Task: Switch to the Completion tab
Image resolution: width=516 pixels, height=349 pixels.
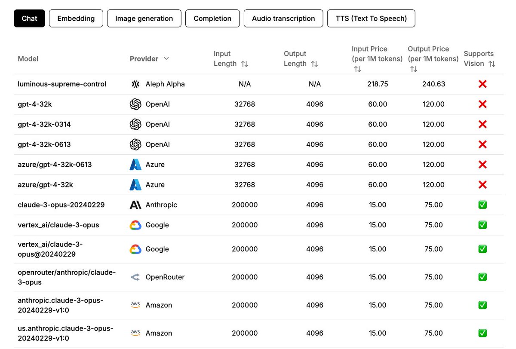Action: pos(212,18)
